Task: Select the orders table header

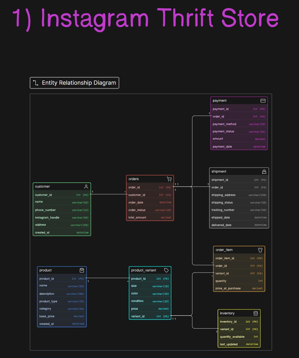Action: (150, 179)
